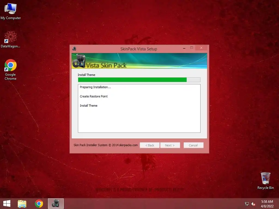279x209 pixels.
Task: Cancel the SkinPack Vista Setup
Action: click(x=193, y=145)
